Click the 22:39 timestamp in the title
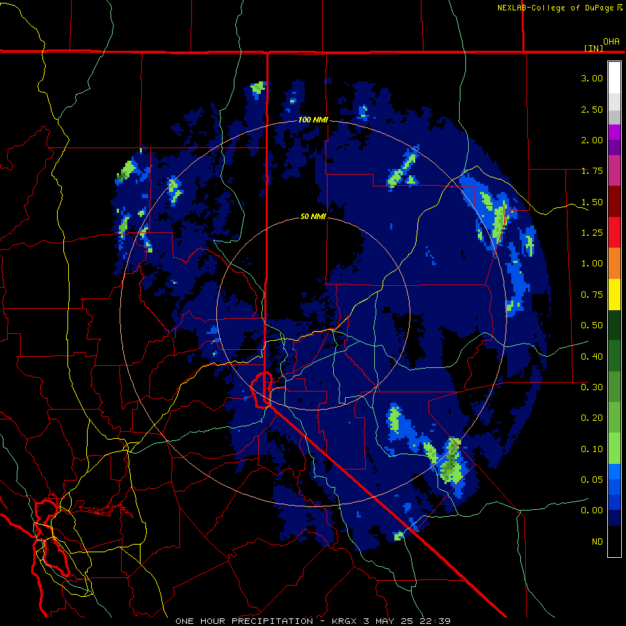 pyautogui.click(x=436, y=621)
